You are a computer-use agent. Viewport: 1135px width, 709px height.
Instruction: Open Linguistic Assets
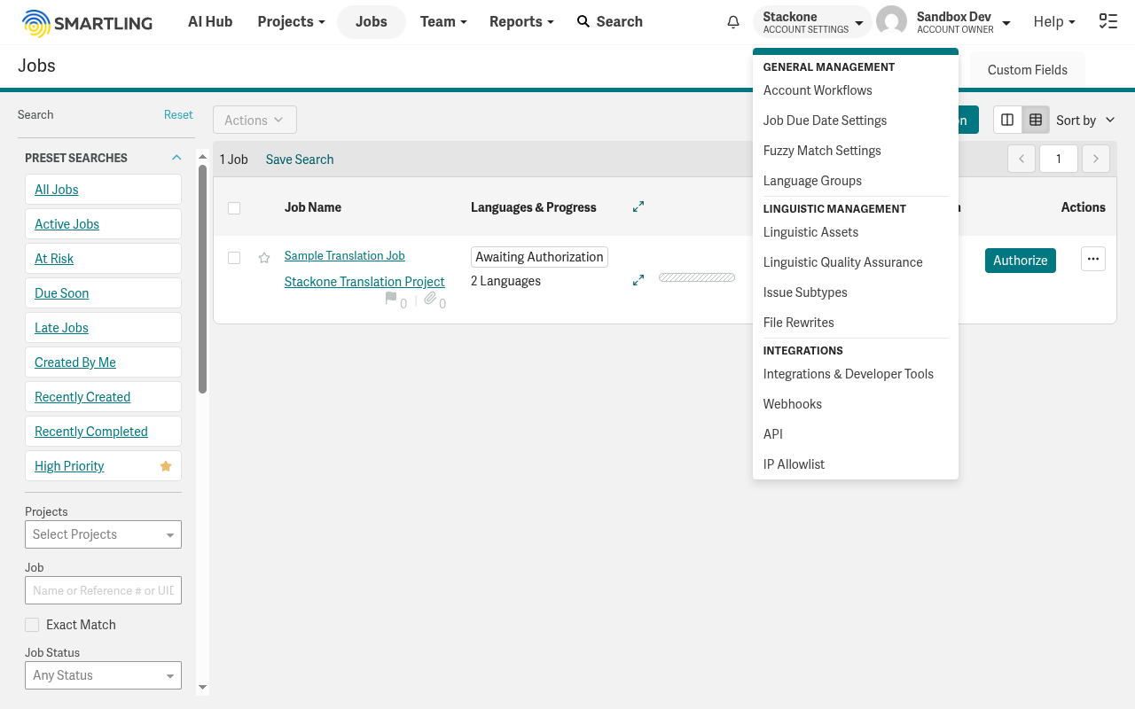coord(810,232)
